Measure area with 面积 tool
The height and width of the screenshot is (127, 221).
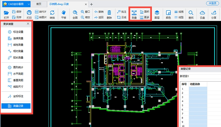point(144,12)
